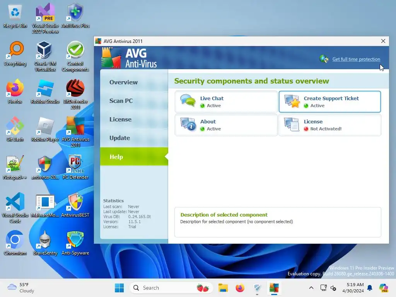Select AntivirusBEST desktop icon
Viewport: 396px width, 297px height.
click(x=75, y=205)
